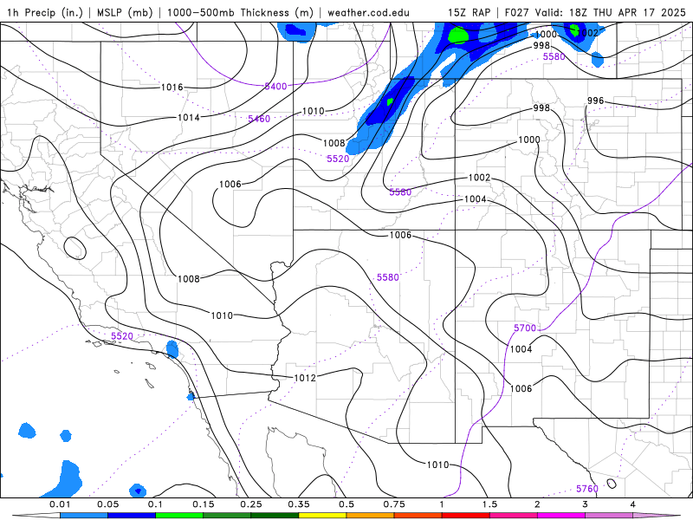Screen dimensions: 693x520
Task: Select the yellow 0.35–0.5 legend swatch
Action: 322,516
